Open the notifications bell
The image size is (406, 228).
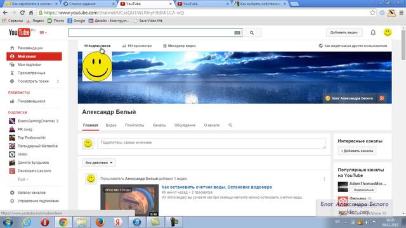point(373,32)
